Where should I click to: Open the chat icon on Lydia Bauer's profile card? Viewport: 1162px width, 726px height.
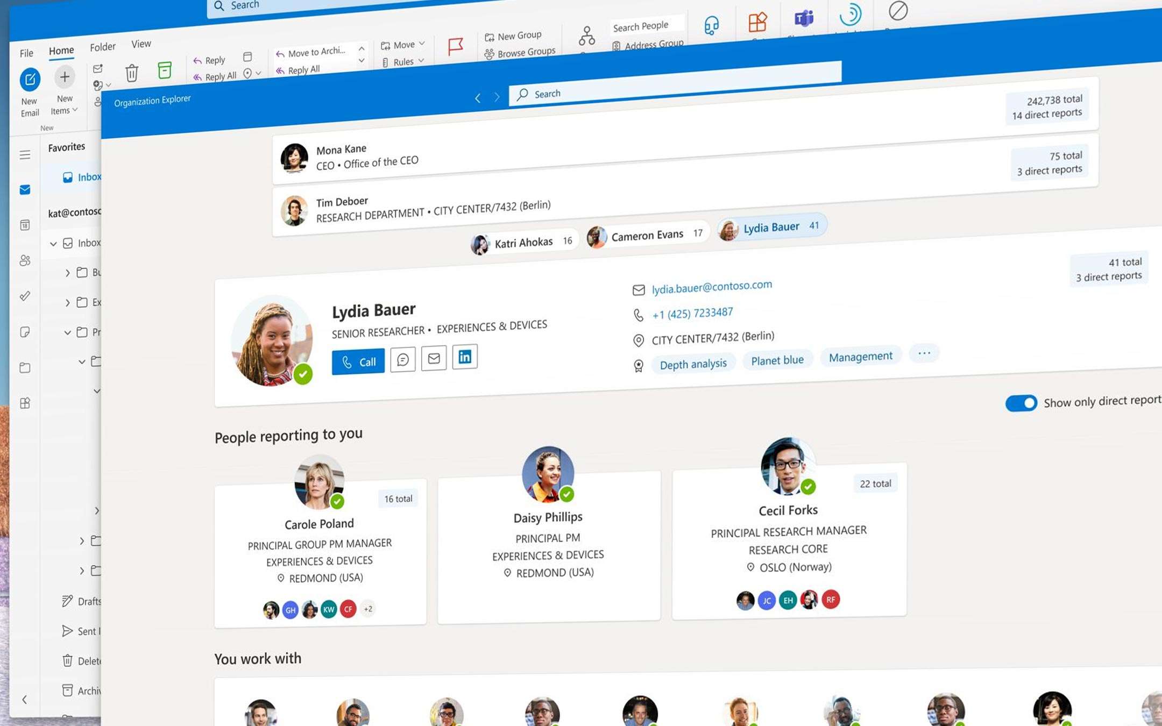click(x=402, y=359)
